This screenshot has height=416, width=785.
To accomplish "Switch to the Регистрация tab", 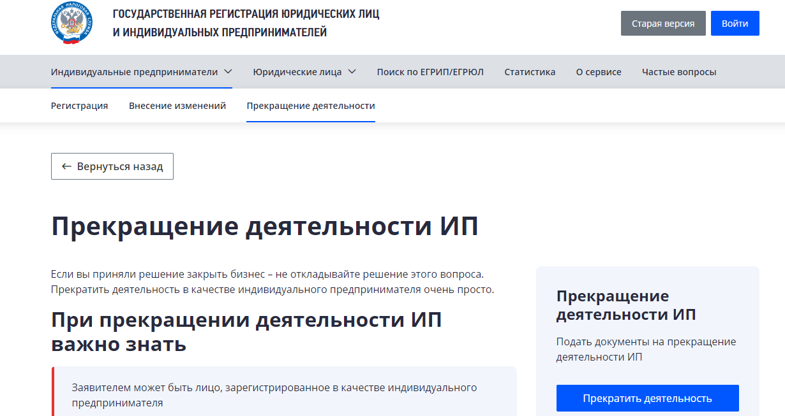I will point(79,106).
